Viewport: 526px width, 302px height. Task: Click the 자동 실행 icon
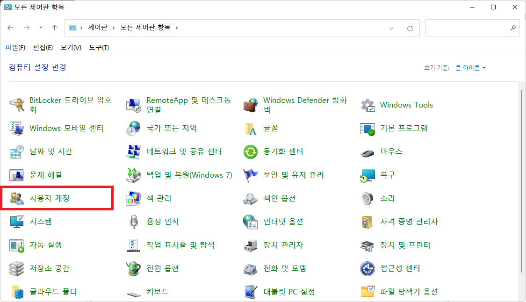(16, 245)
